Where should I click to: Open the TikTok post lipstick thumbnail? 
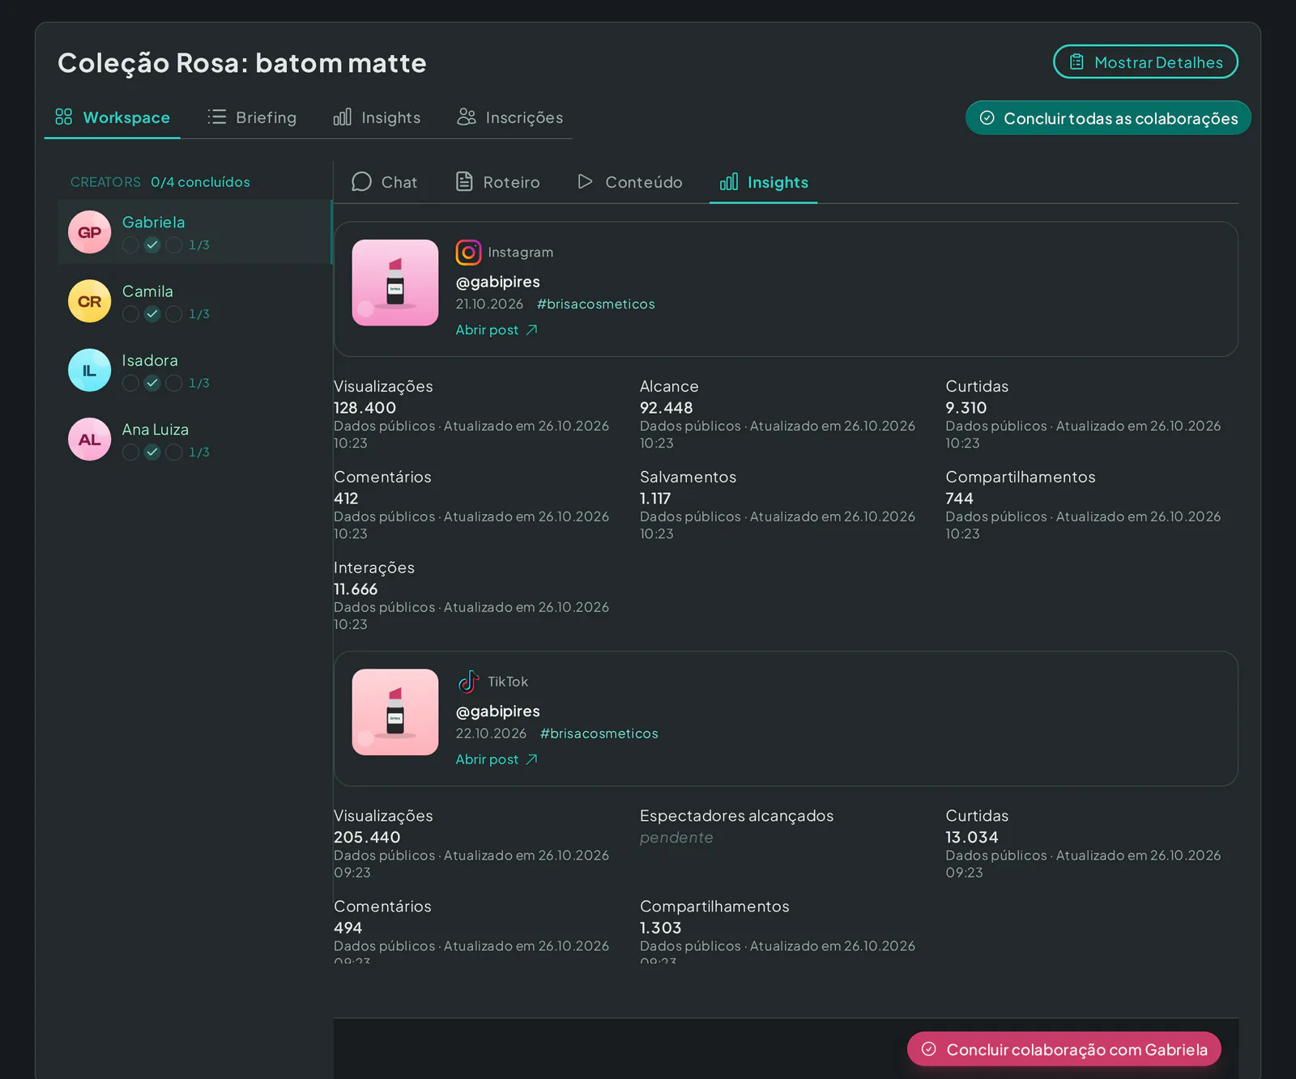pyautogui.click(x=395, y=712)
